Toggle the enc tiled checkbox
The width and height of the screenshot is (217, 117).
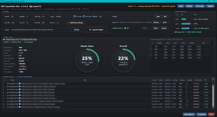click(x=75, y=16)
